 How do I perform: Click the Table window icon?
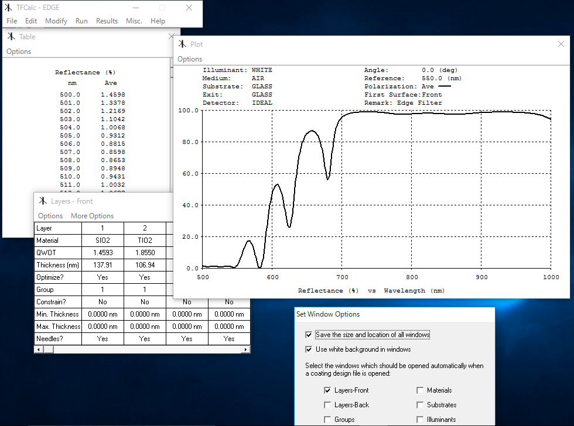click(11, 36)
